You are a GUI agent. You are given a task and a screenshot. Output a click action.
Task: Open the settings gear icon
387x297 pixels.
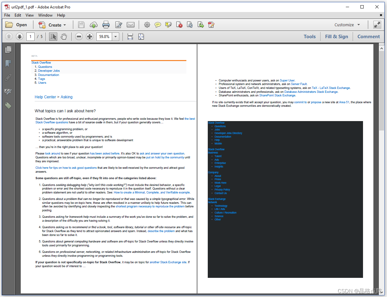tap(147, 25)
